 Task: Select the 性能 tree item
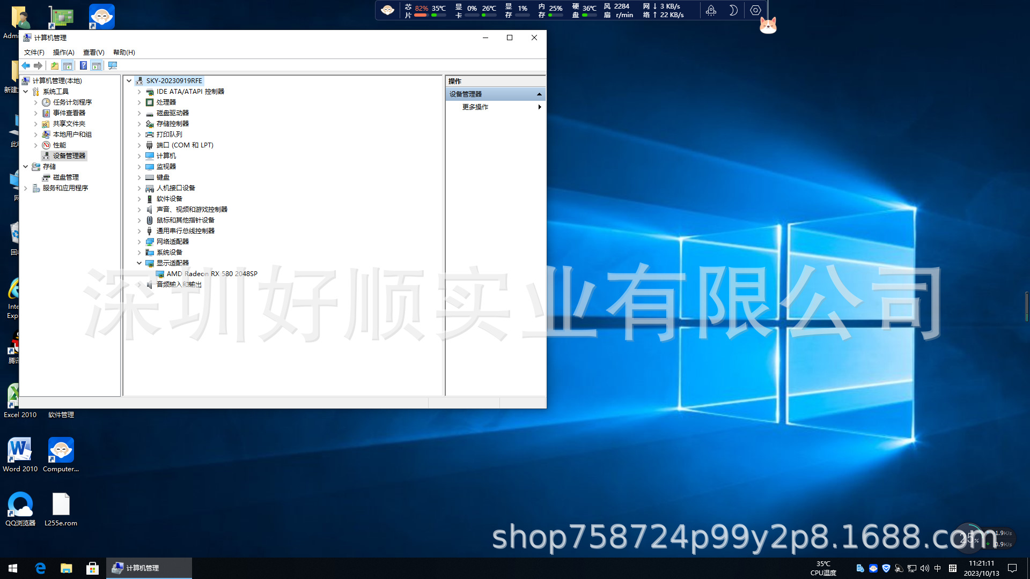click(60, 145)
